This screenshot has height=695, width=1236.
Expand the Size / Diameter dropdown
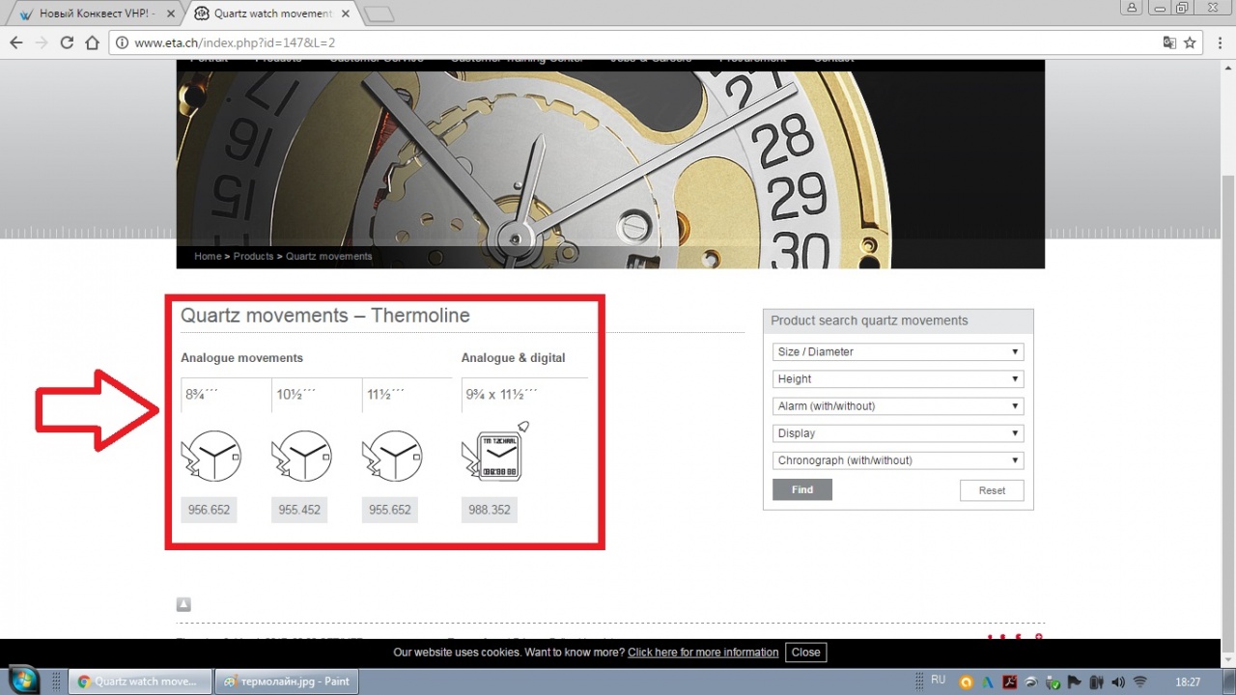pos(897,352)
